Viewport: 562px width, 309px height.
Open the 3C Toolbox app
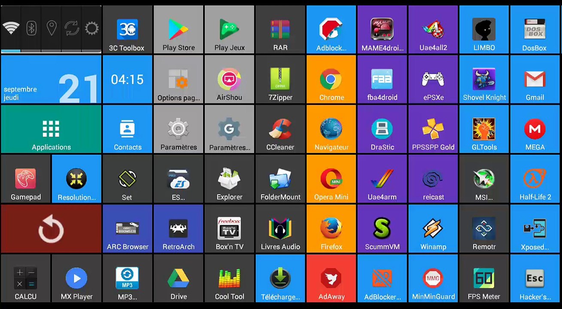pyautogui.click(x=128, y=30)
